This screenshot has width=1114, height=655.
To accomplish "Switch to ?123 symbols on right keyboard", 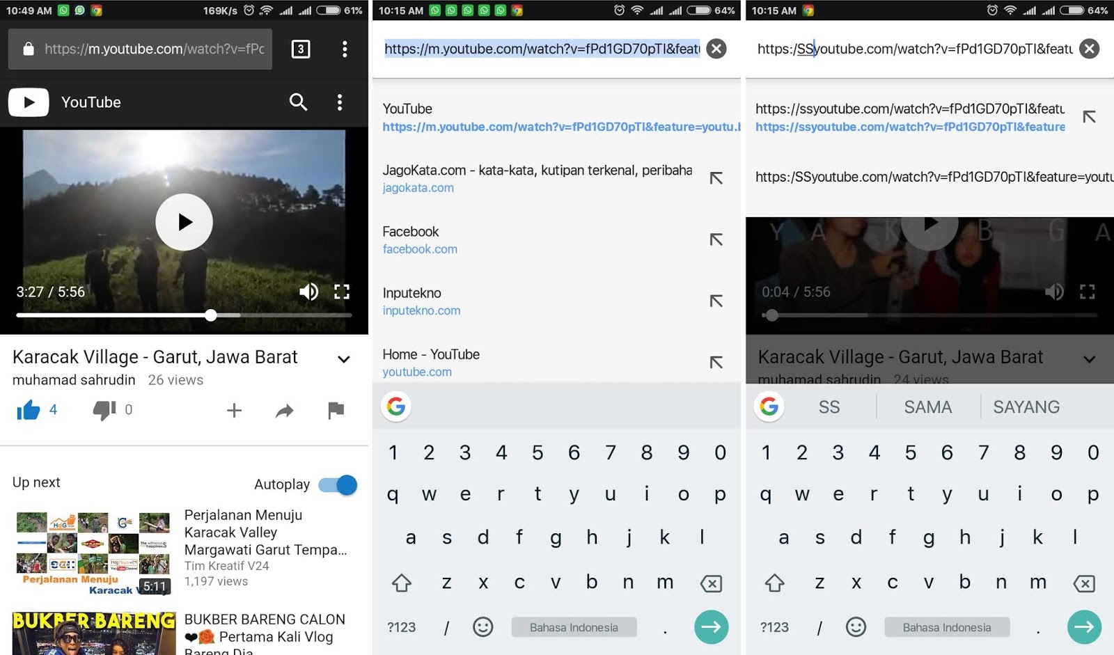I will pyautogui.click(x=774, y=627).
